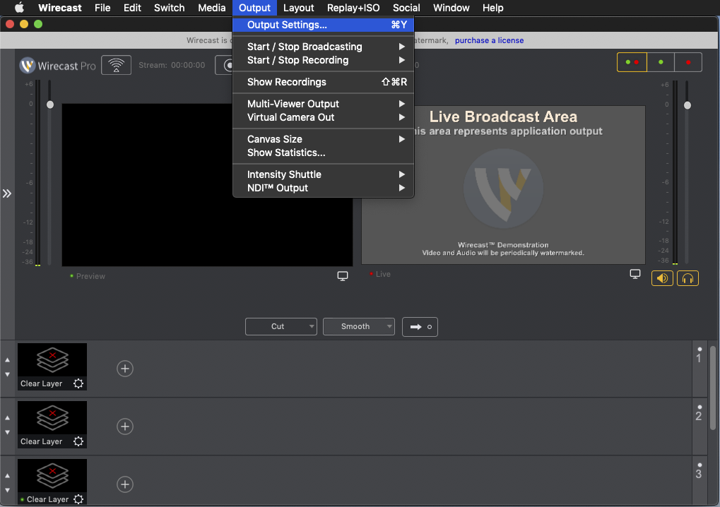Viewport: 720px width, 507px height.
Task: Click the Live monitor output icon
Action: pyautogui.click(x=635, y=274)
